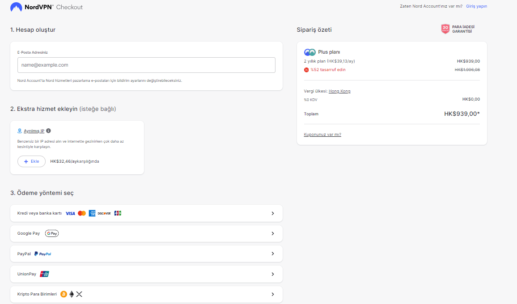The height and width of the screenshot is (304, 517).
Task: Click the Ayrılmış IP label link
Action: pos(34,131)
